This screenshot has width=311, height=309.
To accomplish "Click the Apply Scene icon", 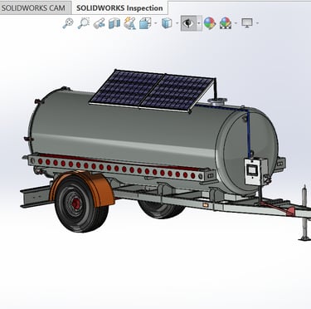I will [226, 23].
